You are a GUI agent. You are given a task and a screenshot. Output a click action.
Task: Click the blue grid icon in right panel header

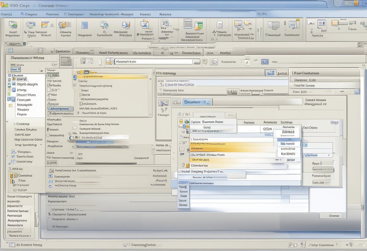[271, 73]
